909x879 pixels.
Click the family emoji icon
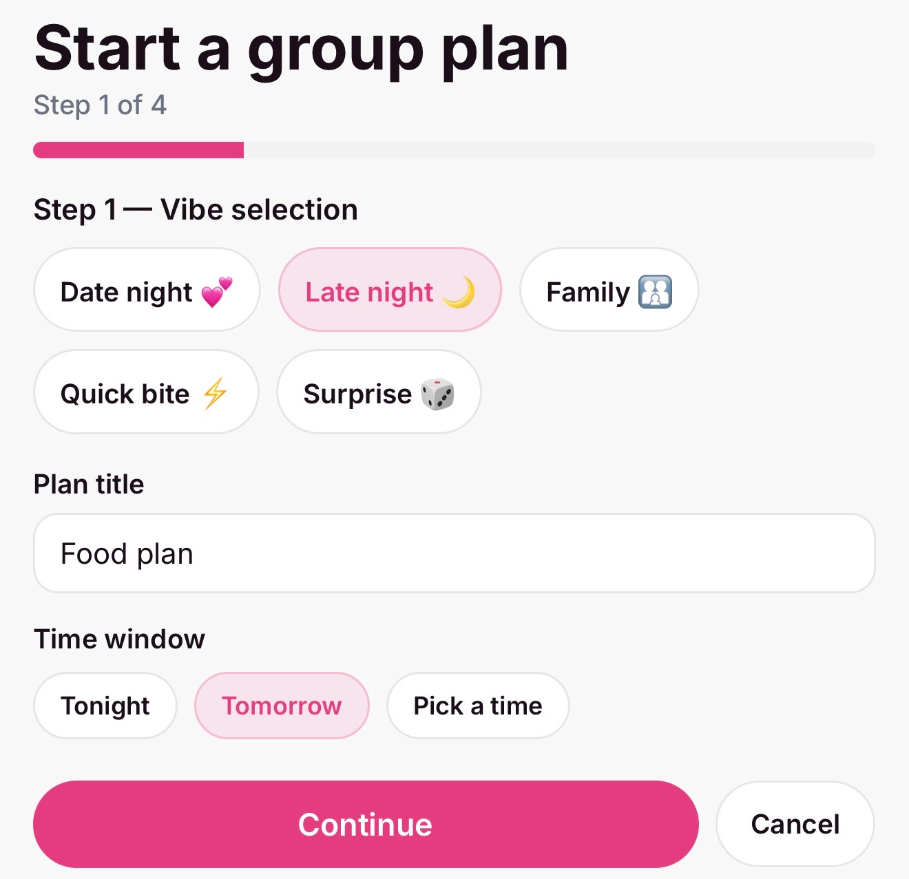tap(655, 292)
